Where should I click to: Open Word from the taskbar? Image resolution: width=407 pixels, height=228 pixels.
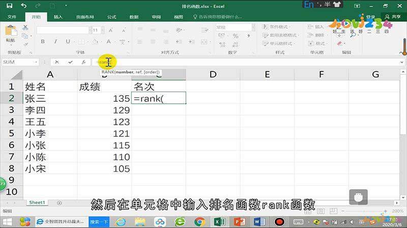[x=259, y=222]
